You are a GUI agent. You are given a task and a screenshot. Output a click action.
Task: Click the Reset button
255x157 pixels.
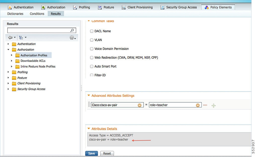pyautogui.click(x=107, y=153)
